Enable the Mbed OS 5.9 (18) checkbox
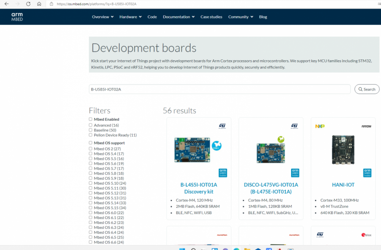Image resolution: width=381 pixels, height=250 pixels. 90,178
